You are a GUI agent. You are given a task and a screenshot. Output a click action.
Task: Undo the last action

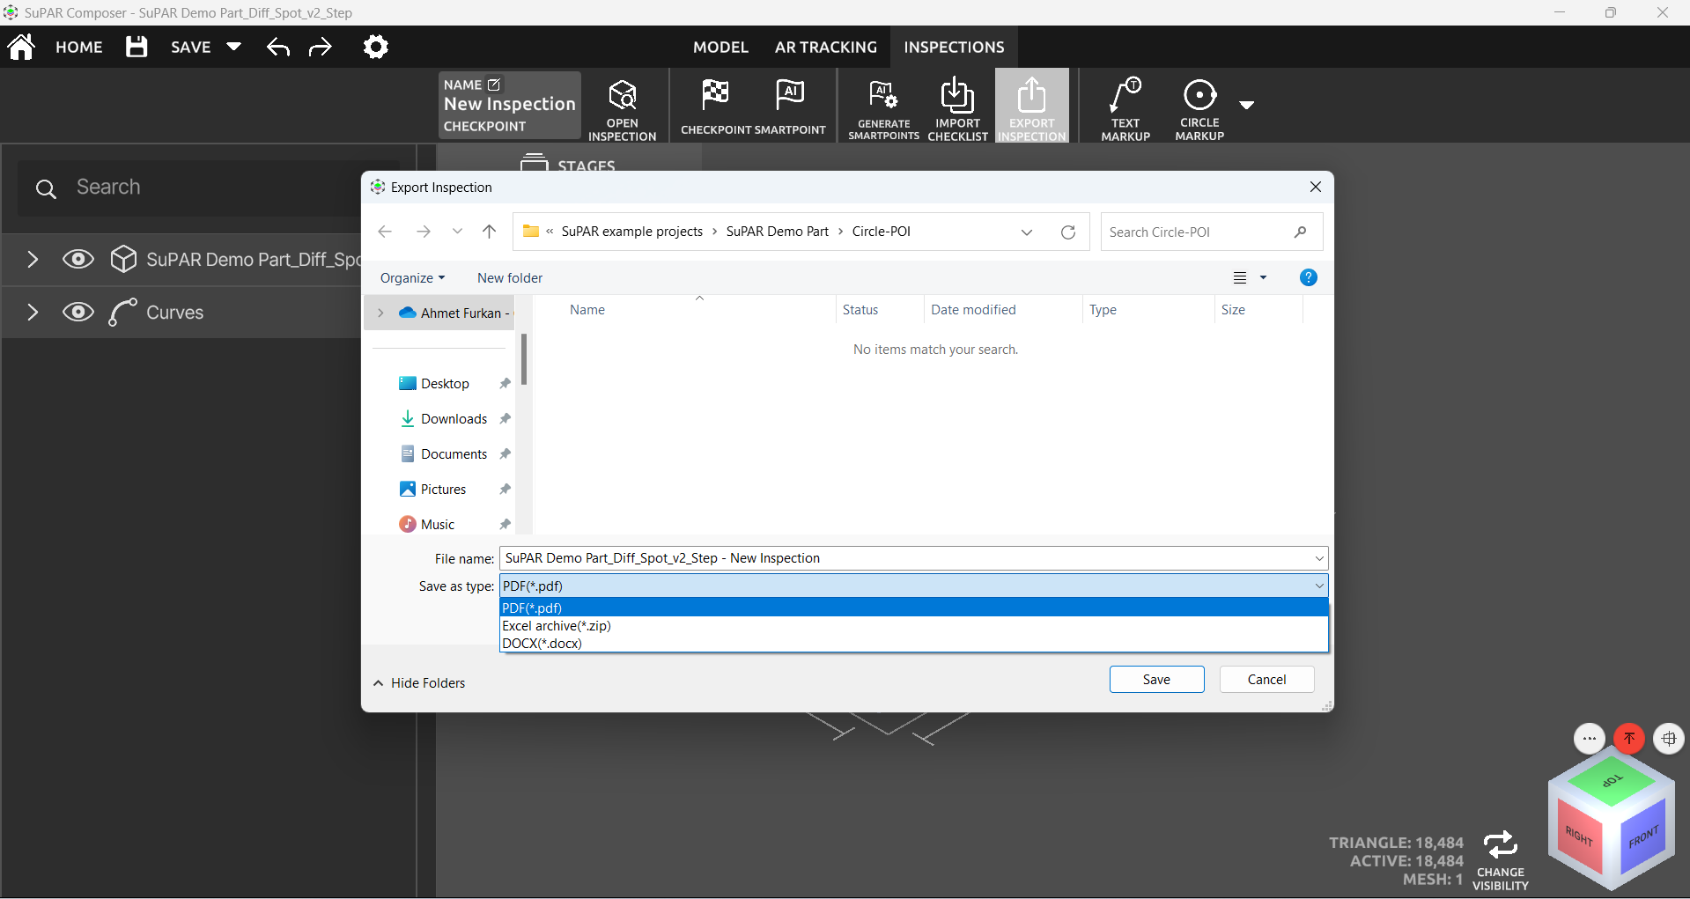pyautogui.click(x=278, y=47)
